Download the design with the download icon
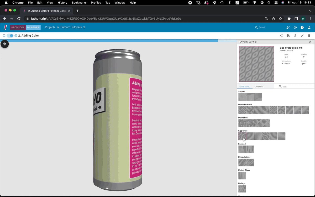The image size is (315, 197). 295,36
